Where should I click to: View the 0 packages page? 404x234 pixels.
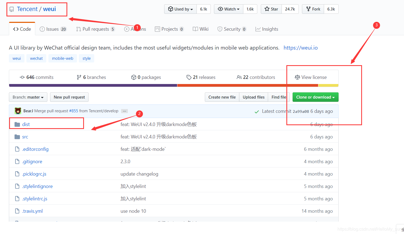[146, 77]
